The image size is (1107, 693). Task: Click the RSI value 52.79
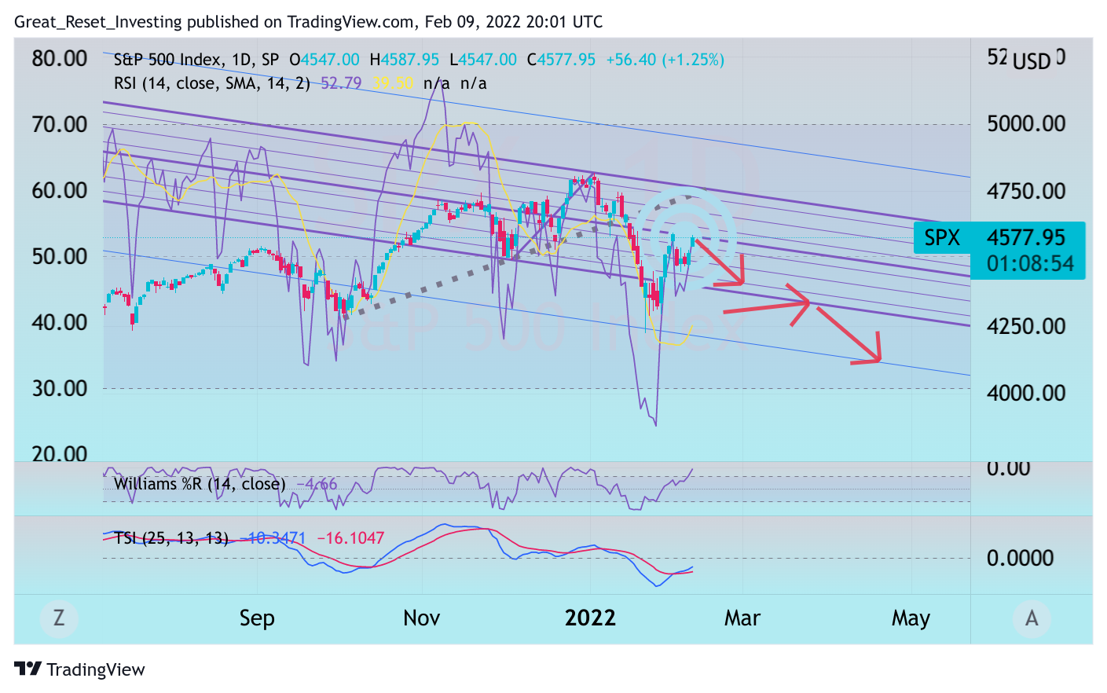click(x=341, y=83)
